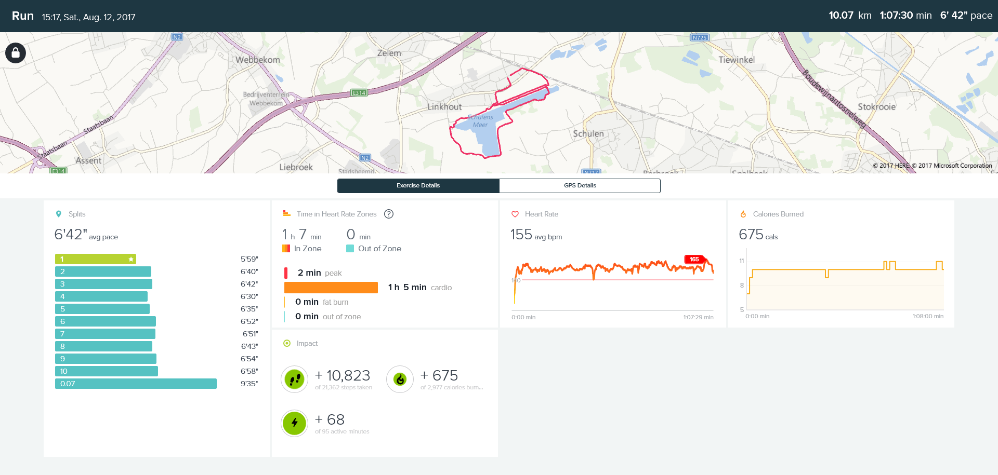Click the active minutes lightning icon

[295, 423]
